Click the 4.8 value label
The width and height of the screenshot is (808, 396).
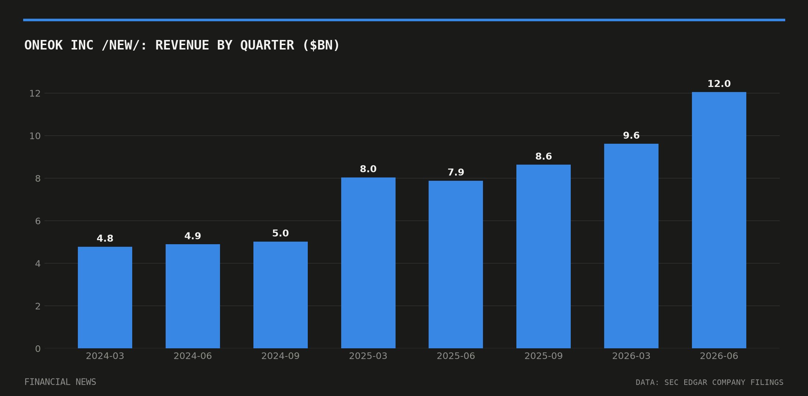105,239
